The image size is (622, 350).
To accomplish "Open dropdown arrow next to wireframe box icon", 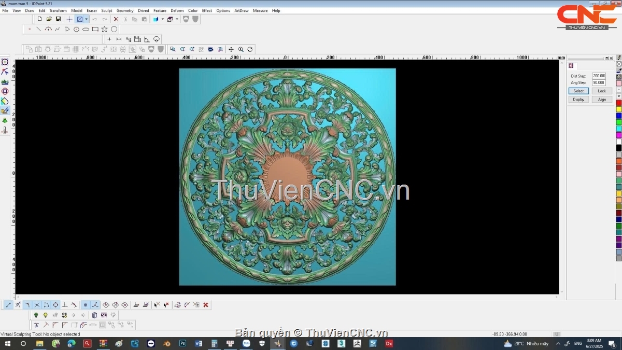I will 177,19.
